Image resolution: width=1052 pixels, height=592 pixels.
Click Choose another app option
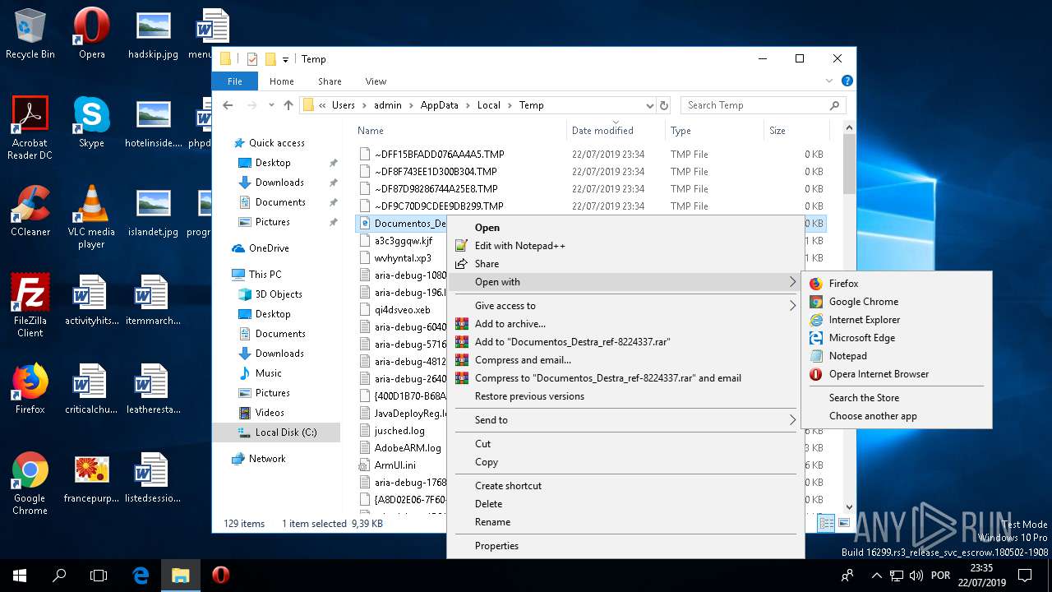(896, 416)
